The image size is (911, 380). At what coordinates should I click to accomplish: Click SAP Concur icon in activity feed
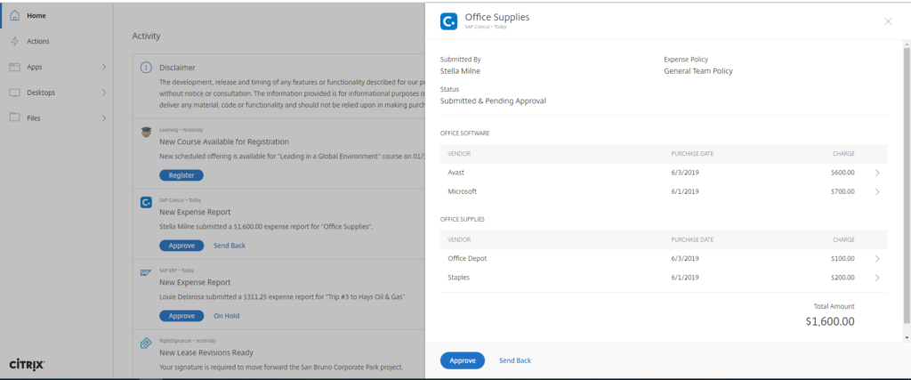click(147, 203)
